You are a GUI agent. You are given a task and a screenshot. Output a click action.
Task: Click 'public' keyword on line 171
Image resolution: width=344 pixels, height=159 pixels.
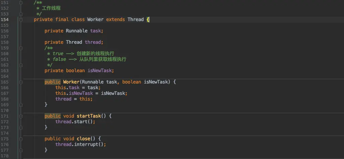pyautogui.click(x=53, y=116)
